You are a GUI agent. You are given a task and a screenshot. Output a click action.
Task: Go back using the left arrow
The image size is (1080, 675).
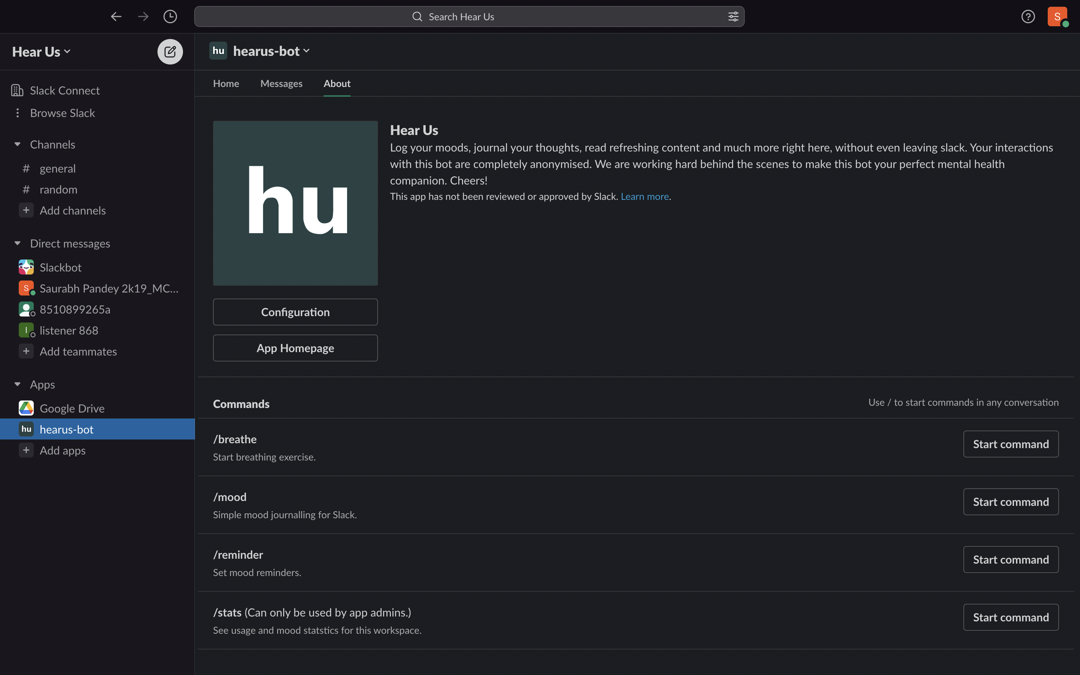116,16
